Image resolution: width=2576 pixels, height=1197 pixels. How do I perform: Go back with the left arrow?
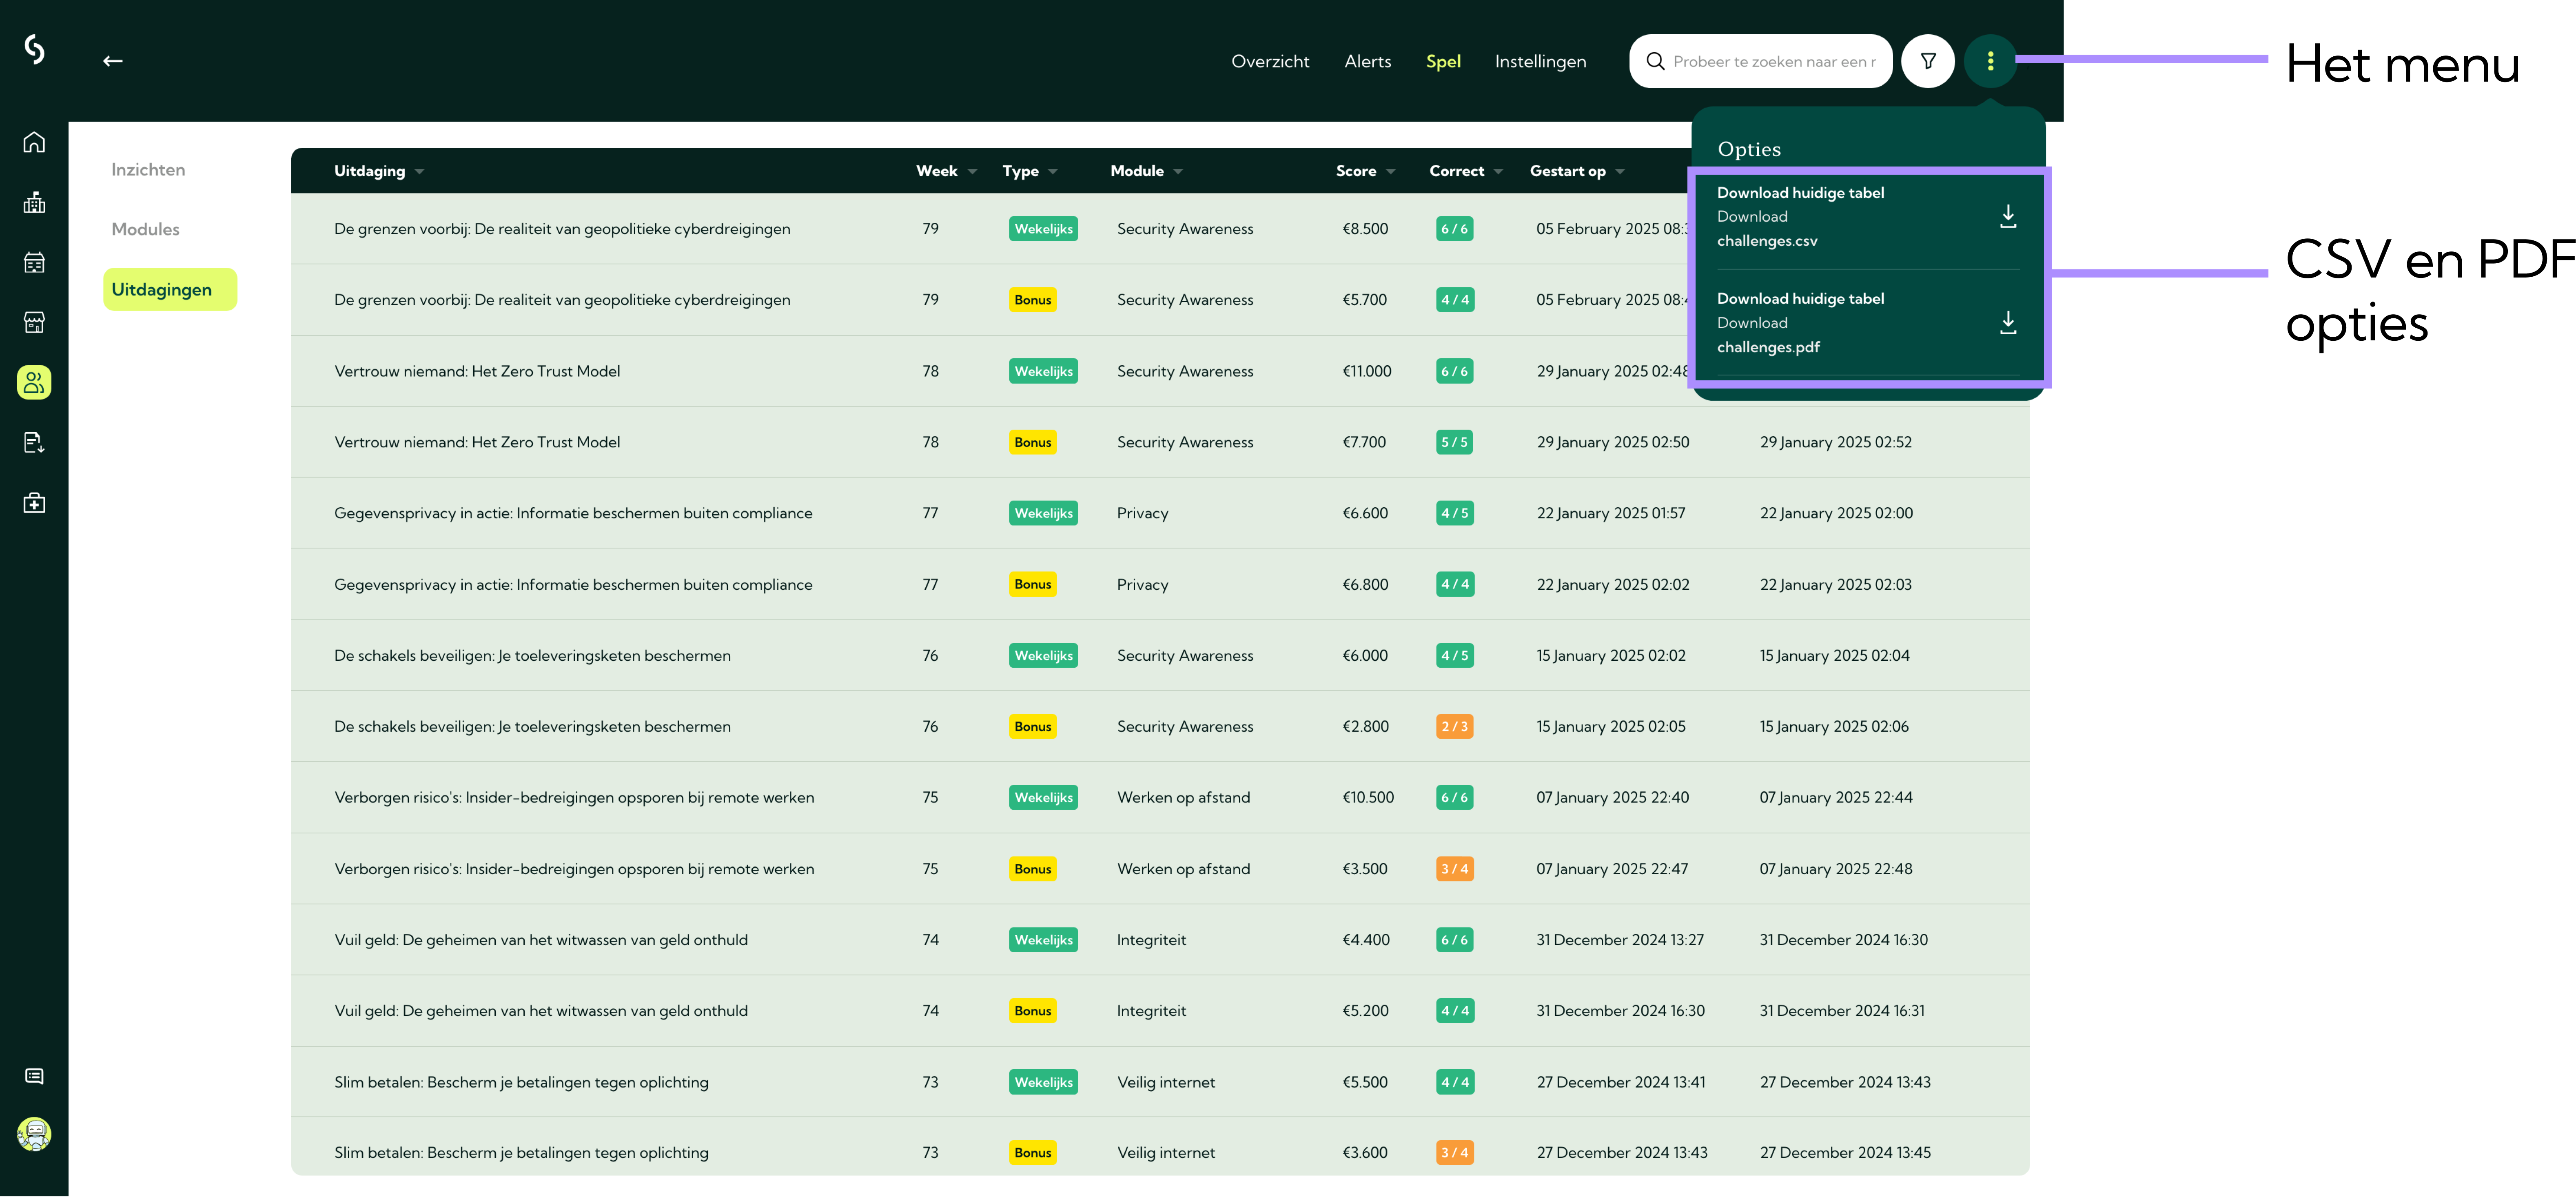tap(113, 61)
